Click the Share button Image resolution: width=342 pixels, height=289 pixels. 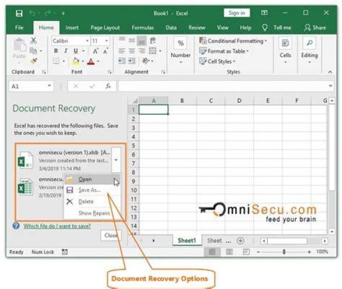coord(315,28)
